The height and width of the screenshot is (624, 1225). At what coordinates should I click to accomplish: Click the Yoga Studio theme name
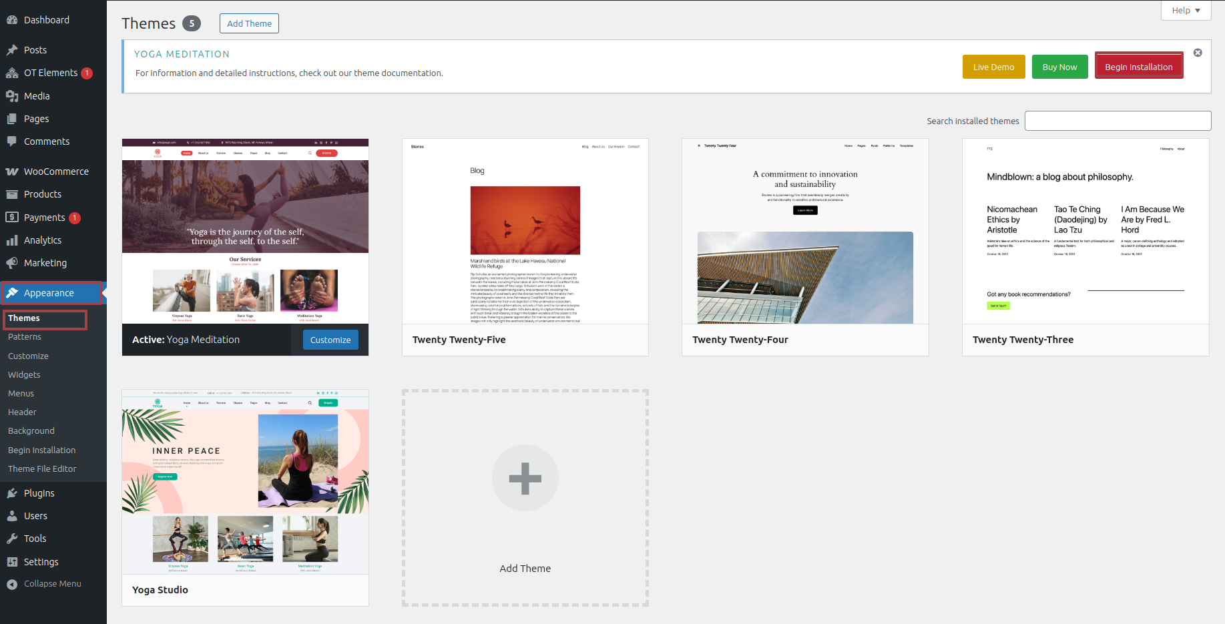pos(160,590)
